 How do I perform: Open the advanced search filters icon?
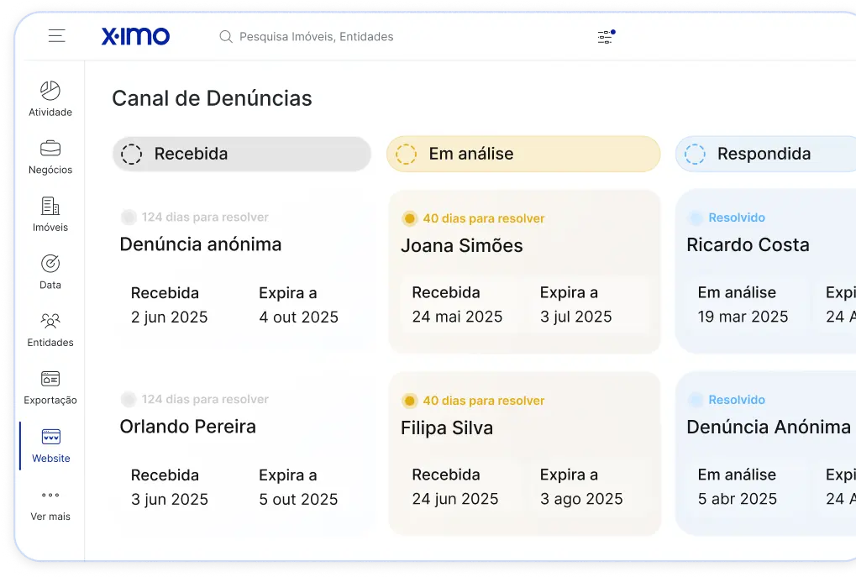point(604,37)
